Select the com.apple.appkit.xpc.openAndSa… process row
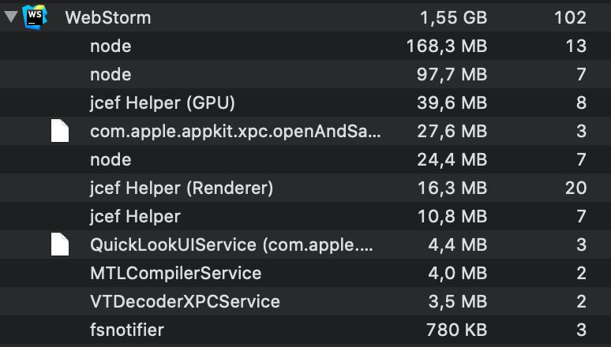Viewport: 611px width, 347px height. pyautogui.click(x=305, y=131)
